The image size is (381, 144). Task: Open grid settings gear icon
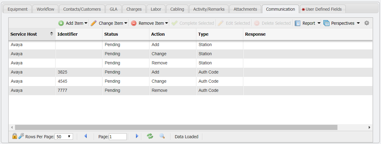[x=367, y=23]
